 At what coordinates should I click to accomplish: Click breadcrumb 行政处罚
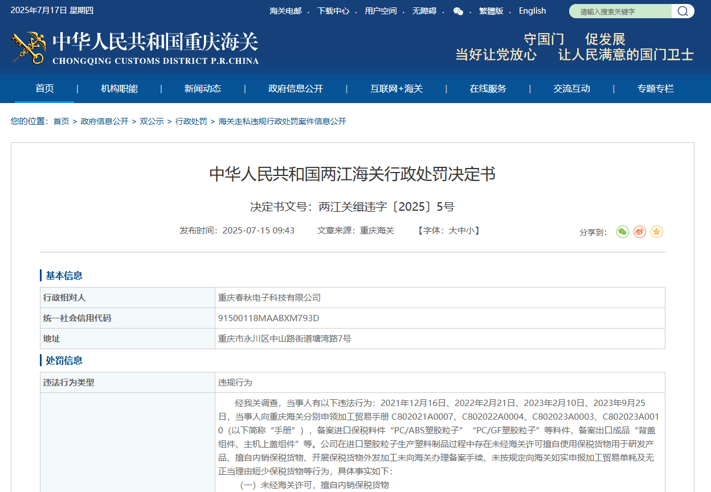point(191,121)
